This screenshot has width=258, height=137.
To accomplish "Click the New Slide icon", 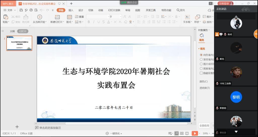I will tap(57, 17).
